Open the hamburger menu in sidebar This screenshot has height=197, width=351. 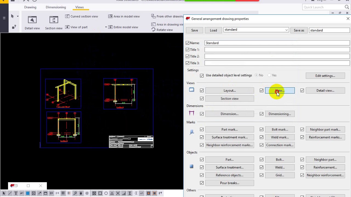4,18
